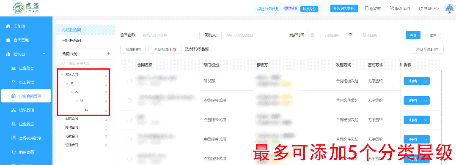Click 点签服务试用 in the top bar

pyautogui.click(x=268, y=9)
